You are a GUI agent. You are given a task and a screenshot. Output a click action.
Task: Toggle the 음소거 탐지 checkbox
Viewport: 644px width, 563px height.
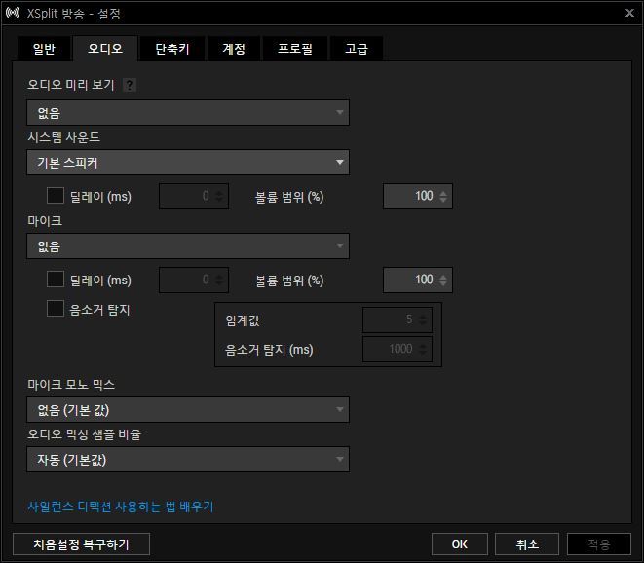click(x=56, y=309)
